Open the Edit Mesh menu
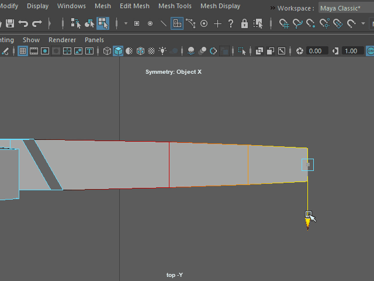The width and height of the screenshot is (374, 281). point(134,6)
